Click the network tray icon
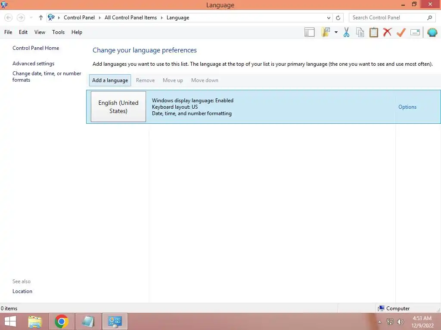 click(390, 321)
